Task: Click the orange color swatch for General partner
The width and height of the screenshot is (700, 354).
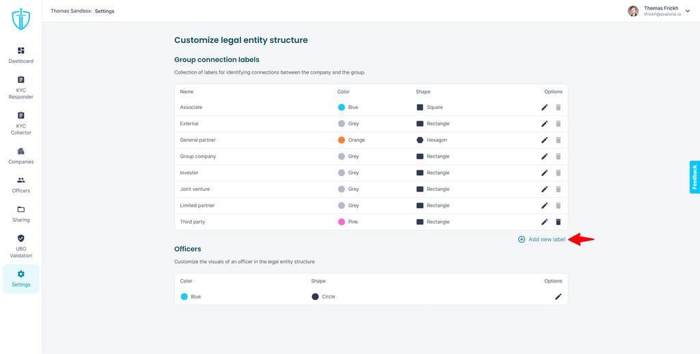Action: (342, 140)
